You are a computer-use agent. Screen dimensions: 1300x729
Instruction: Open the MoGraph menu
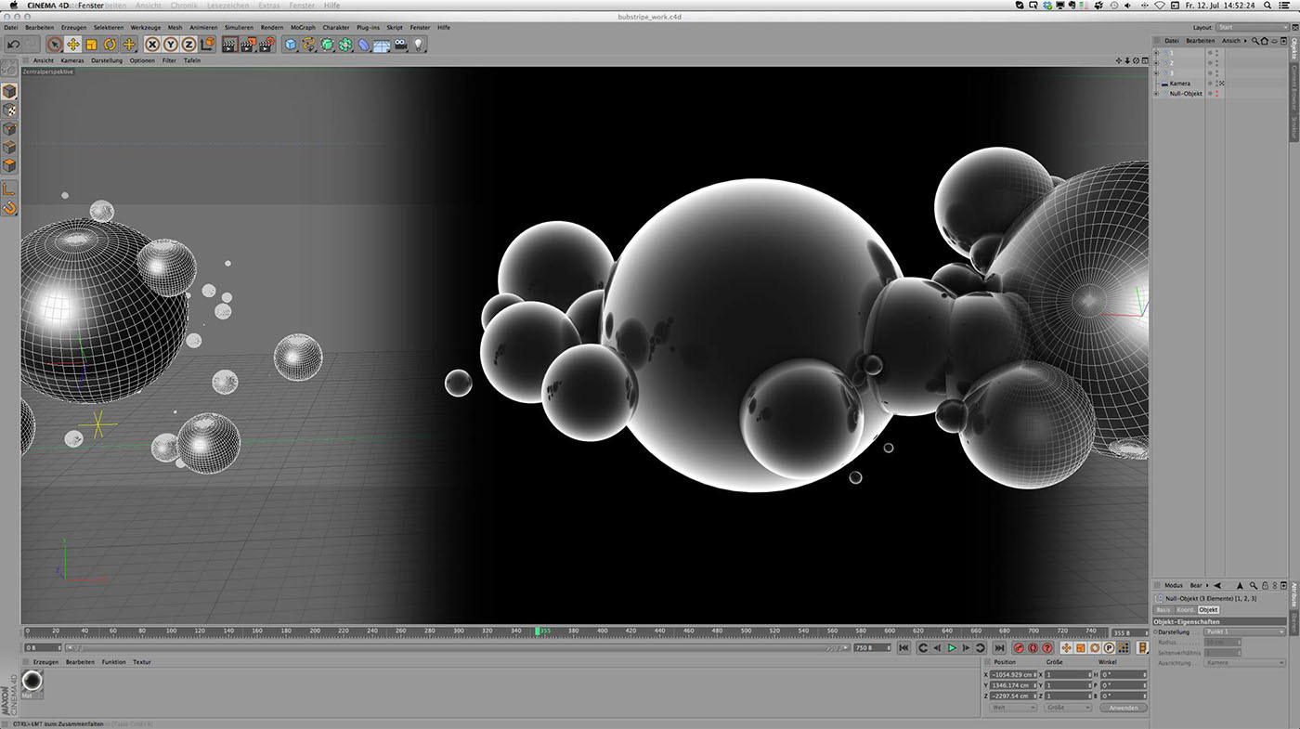pyautogui.click(x=303, y=28)
